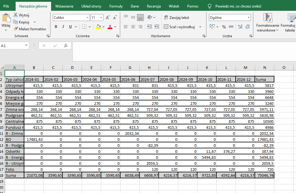Open the Calibri font name dropdown

point(87,18)
